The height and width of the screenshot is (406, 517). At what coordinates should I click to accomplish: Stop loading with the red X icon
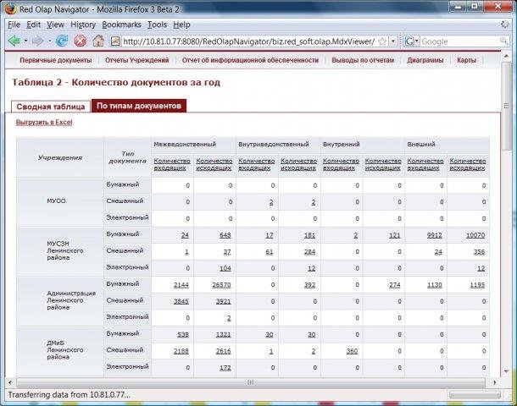click(80, 41)
